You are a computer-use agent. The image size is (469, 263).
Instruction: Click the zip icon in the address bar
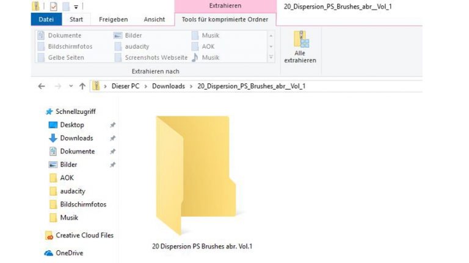pos(96,86)
